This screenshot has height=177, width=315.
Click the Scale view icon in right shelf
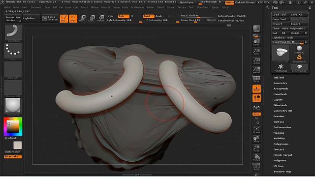(x=256, y=148)
